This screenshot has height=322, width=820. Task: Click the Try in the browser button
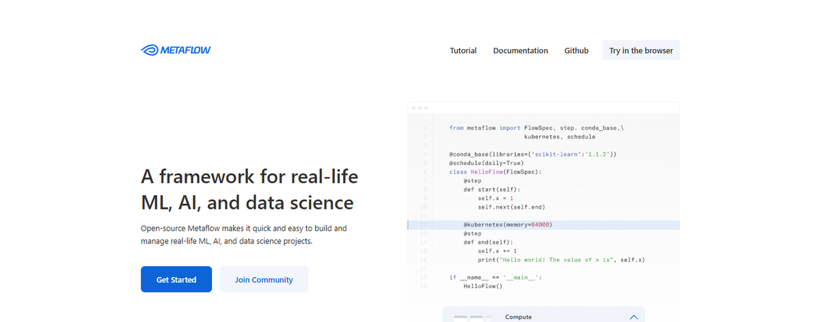(641, 50)
